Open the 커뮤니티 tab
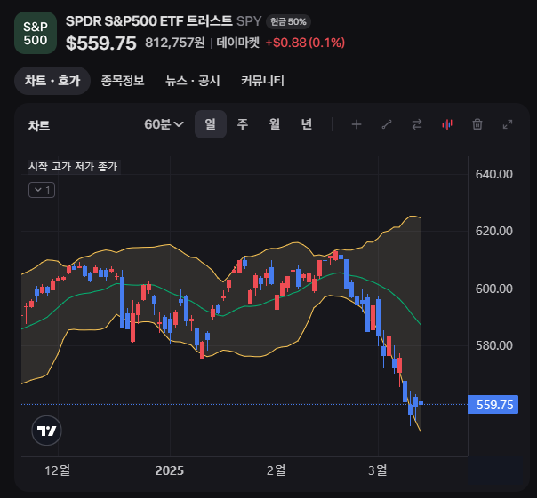The width and height of the screenshot is (537, 498). 262,81
